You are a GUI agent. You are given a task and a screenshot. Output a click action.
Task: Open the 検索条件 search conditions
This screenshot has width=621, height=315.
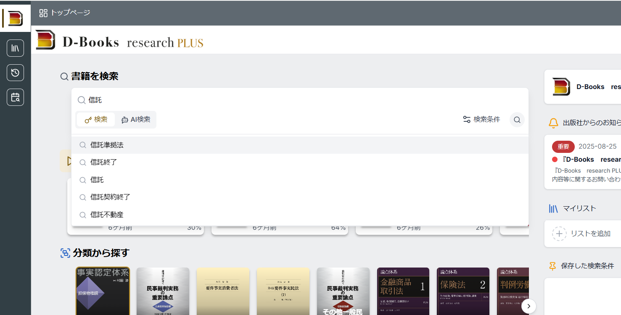coord(481,120)
